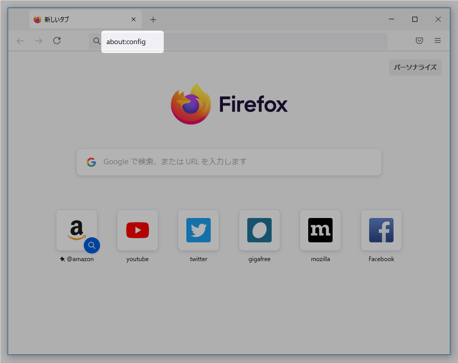
Task: Click the Facebook label text
Action: pos(381,259)
